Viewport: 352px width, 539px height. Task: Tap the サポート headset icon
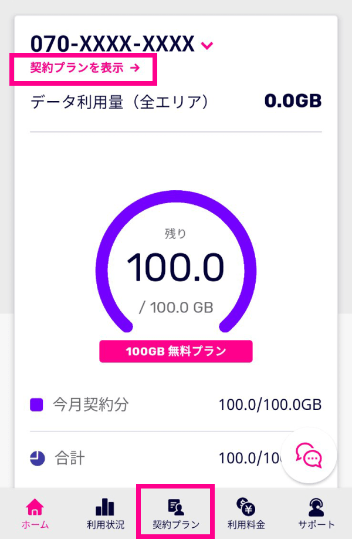click(316, 507)
